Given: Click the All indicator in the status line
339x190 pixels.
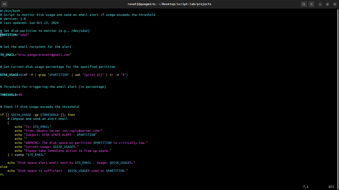Looking at the screenshot, I should coord(331,186).
